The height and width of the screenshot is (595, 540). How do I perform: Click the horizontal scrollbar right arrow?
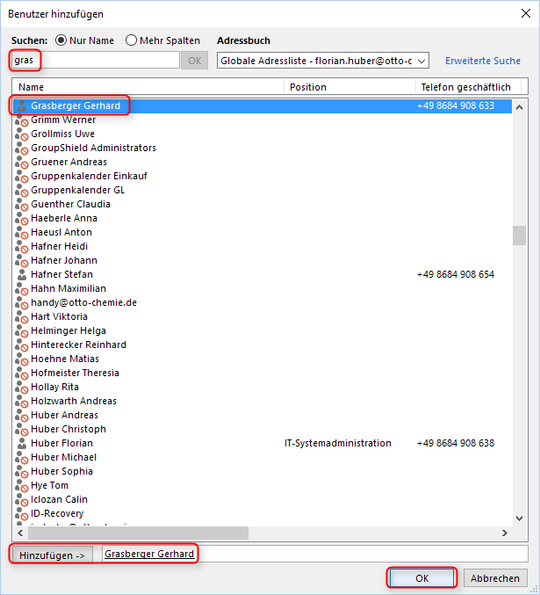[x=505, y=533]
